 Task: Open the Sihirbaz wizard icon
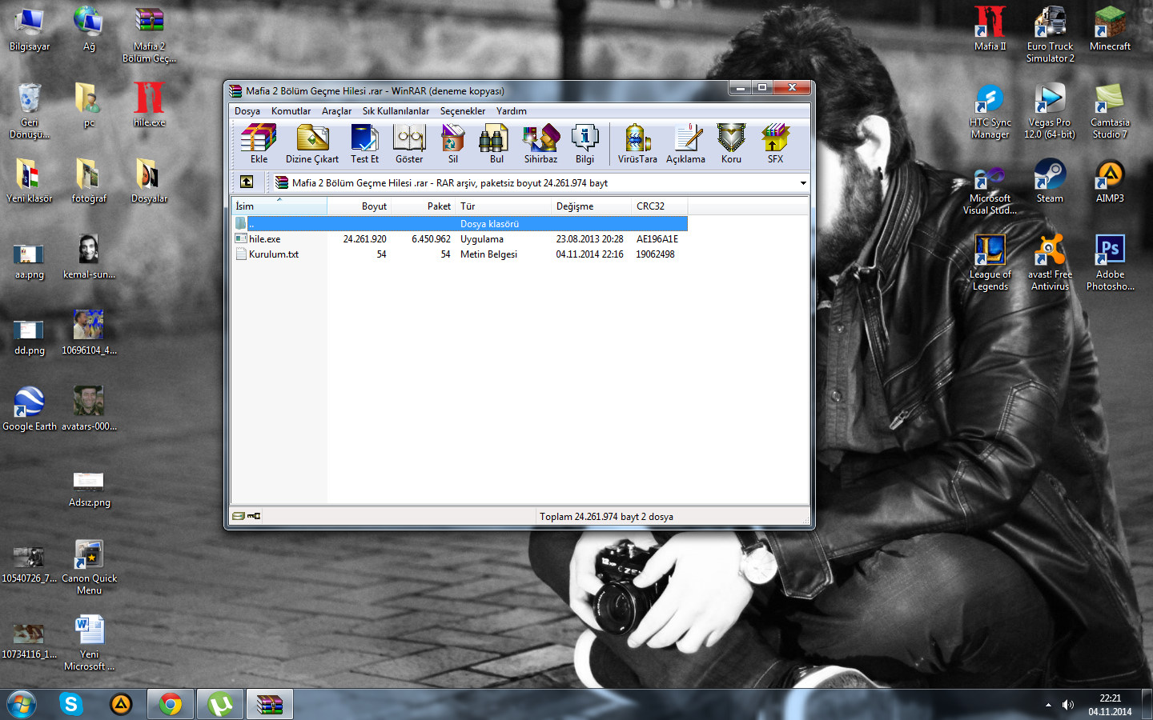tap(540, 144)
